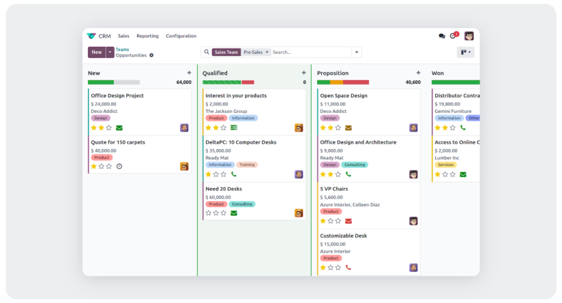Expand the dropdown arrow beside the New button
The image size is (562, 303).
click(110, 52)
